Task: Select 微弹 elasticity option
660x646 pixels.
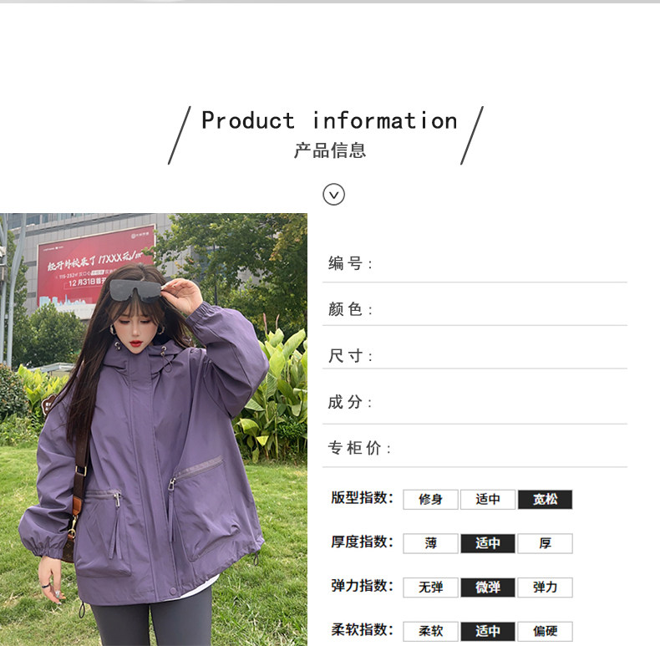Action: [x=488, y=588]
